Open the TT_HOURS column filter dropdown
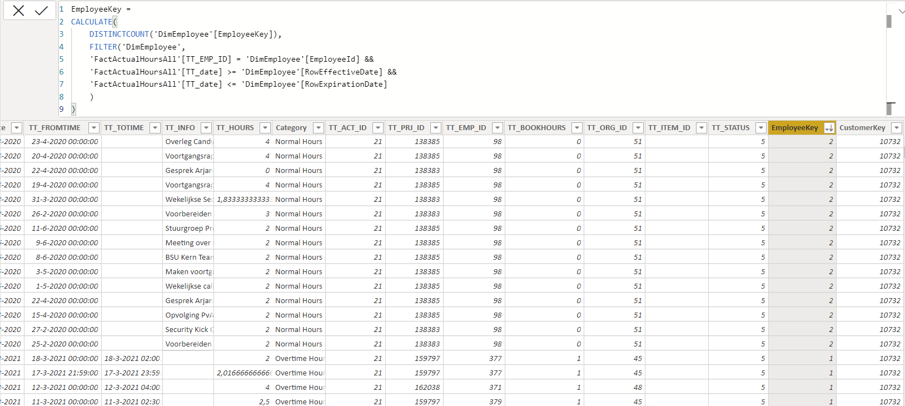The height and width of the screenshot is (406, 905). point(265,128)
